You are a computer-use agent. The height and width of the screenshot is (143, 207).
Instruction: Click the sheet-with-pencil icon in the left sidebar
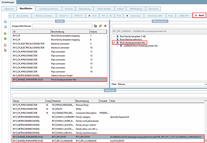click(5, 45)
